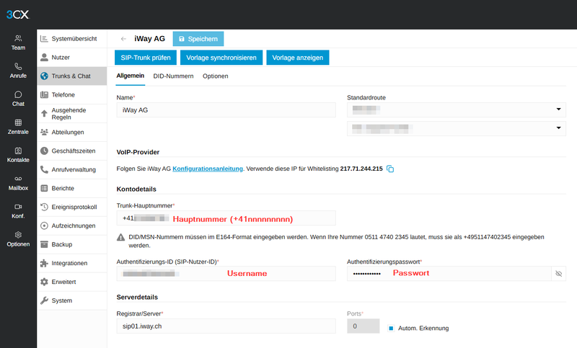
Task: Click the Registrar/Server input field
Action: click(226, 326)
